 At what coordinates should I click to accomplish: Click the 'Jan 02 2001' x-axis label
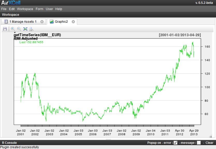[21, 132]
